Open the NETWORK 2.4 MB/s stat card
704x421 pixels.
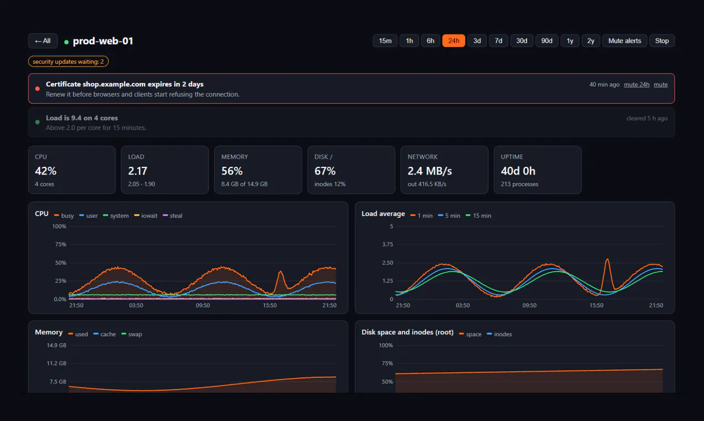[445, 170]
